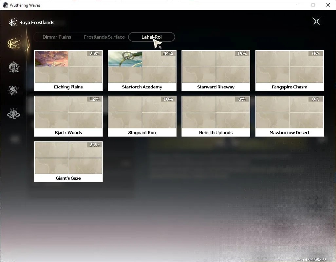Open the second sidebar region emblem icon

pyautogui.click(x=14, y=67)
